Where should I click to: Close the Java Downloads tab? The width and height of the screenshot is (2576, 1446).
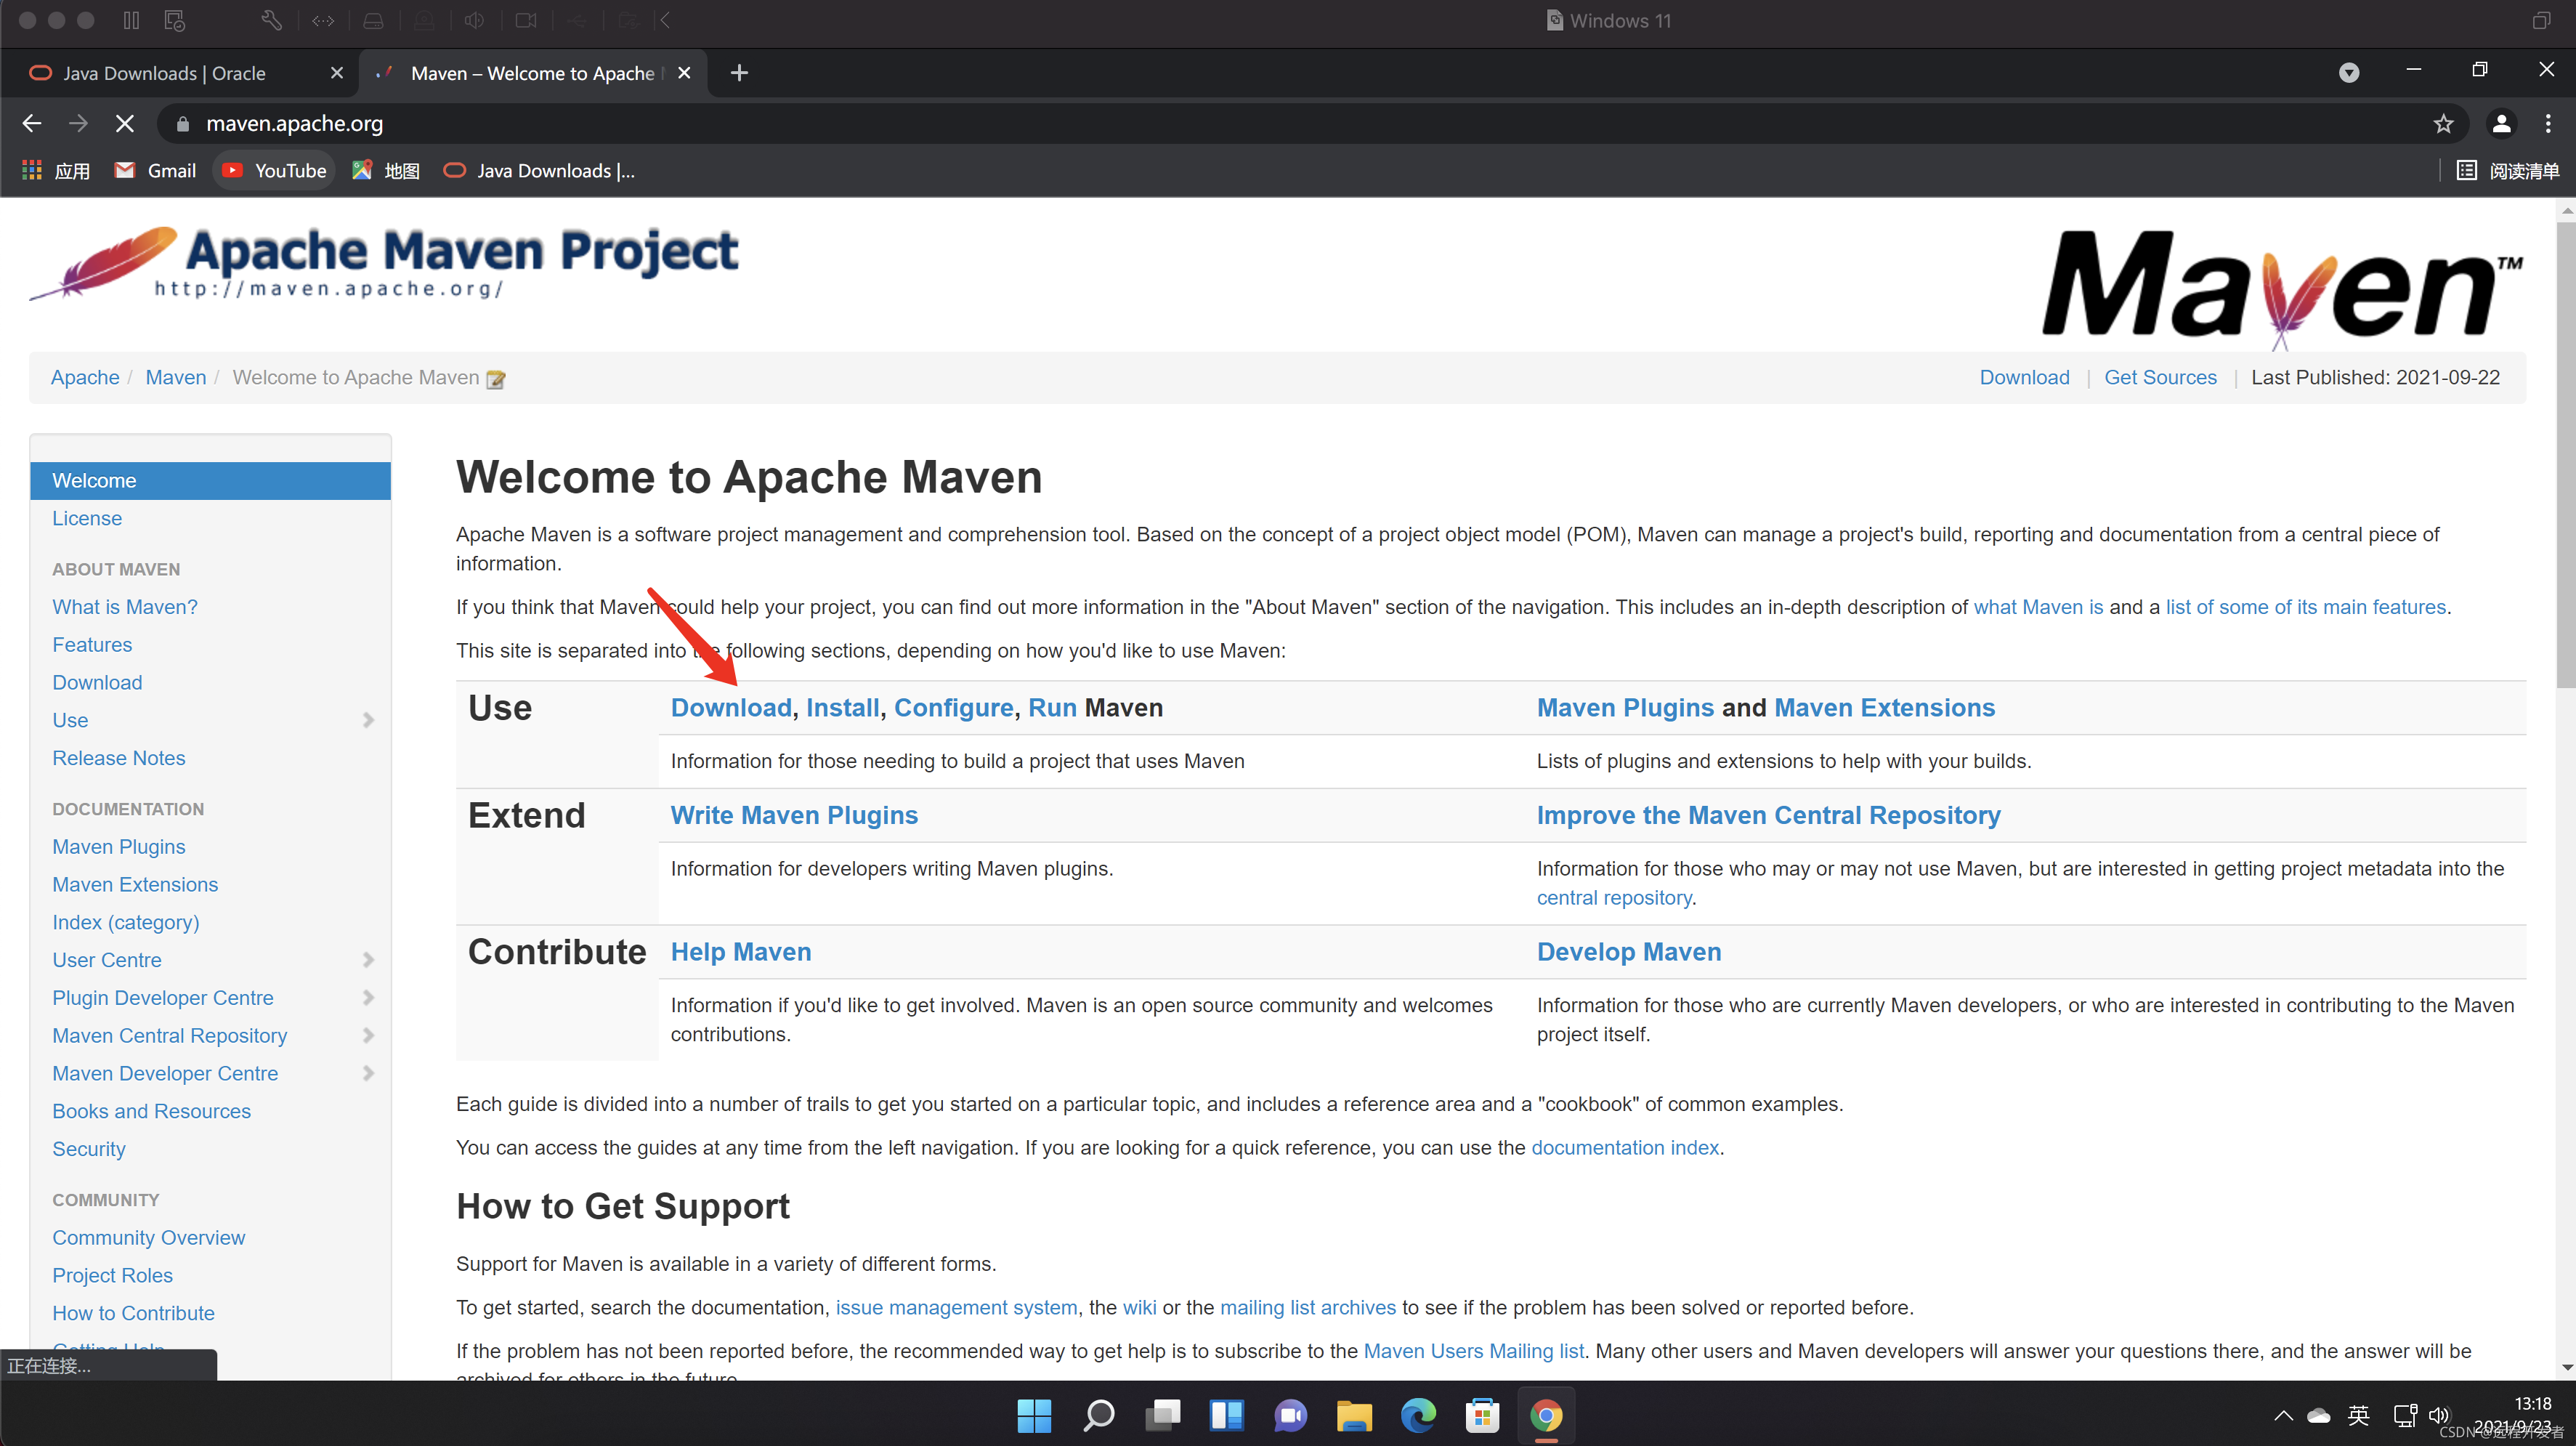[337, 73]
